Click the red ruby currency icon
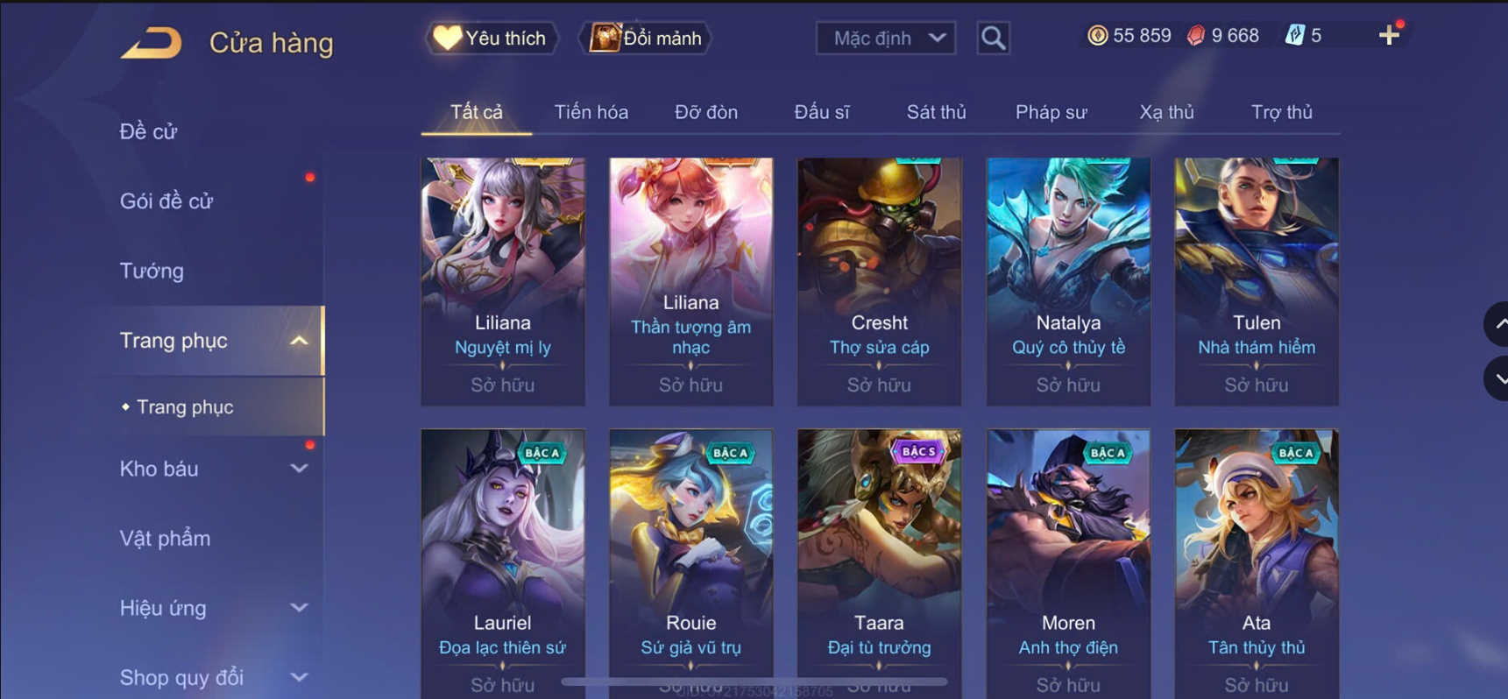Viewport: 1508px width, 699px height. (1195, 36)
